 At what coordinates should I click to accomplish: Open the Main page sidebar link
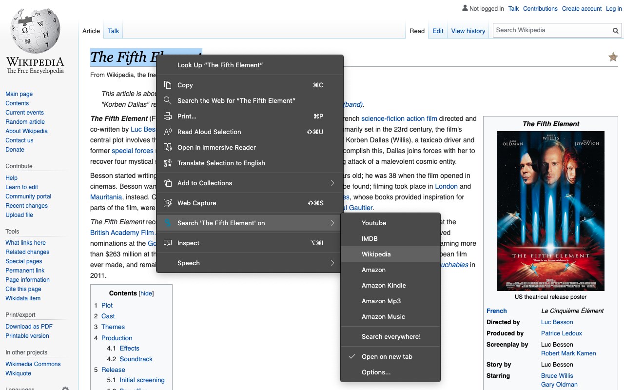19,94
